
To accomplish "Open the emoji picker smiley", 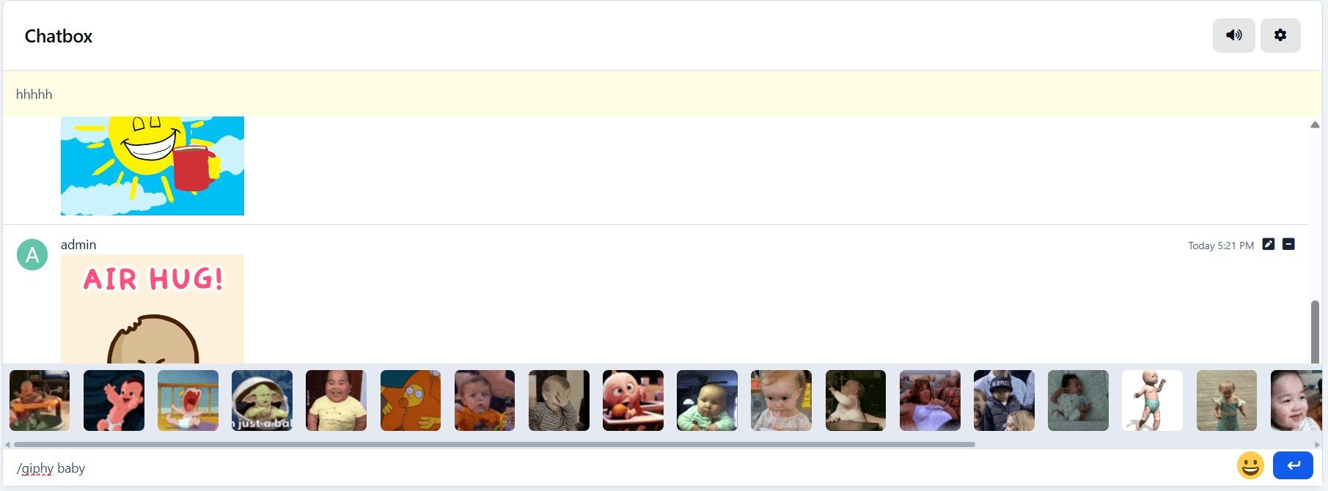I will 1250,465.
